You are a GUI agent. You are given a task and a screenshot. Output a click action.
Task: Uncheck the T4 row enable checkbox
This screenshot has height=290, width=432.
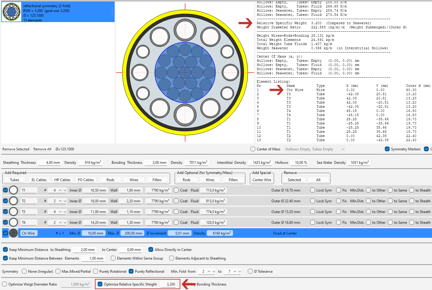tap(5, 222)
